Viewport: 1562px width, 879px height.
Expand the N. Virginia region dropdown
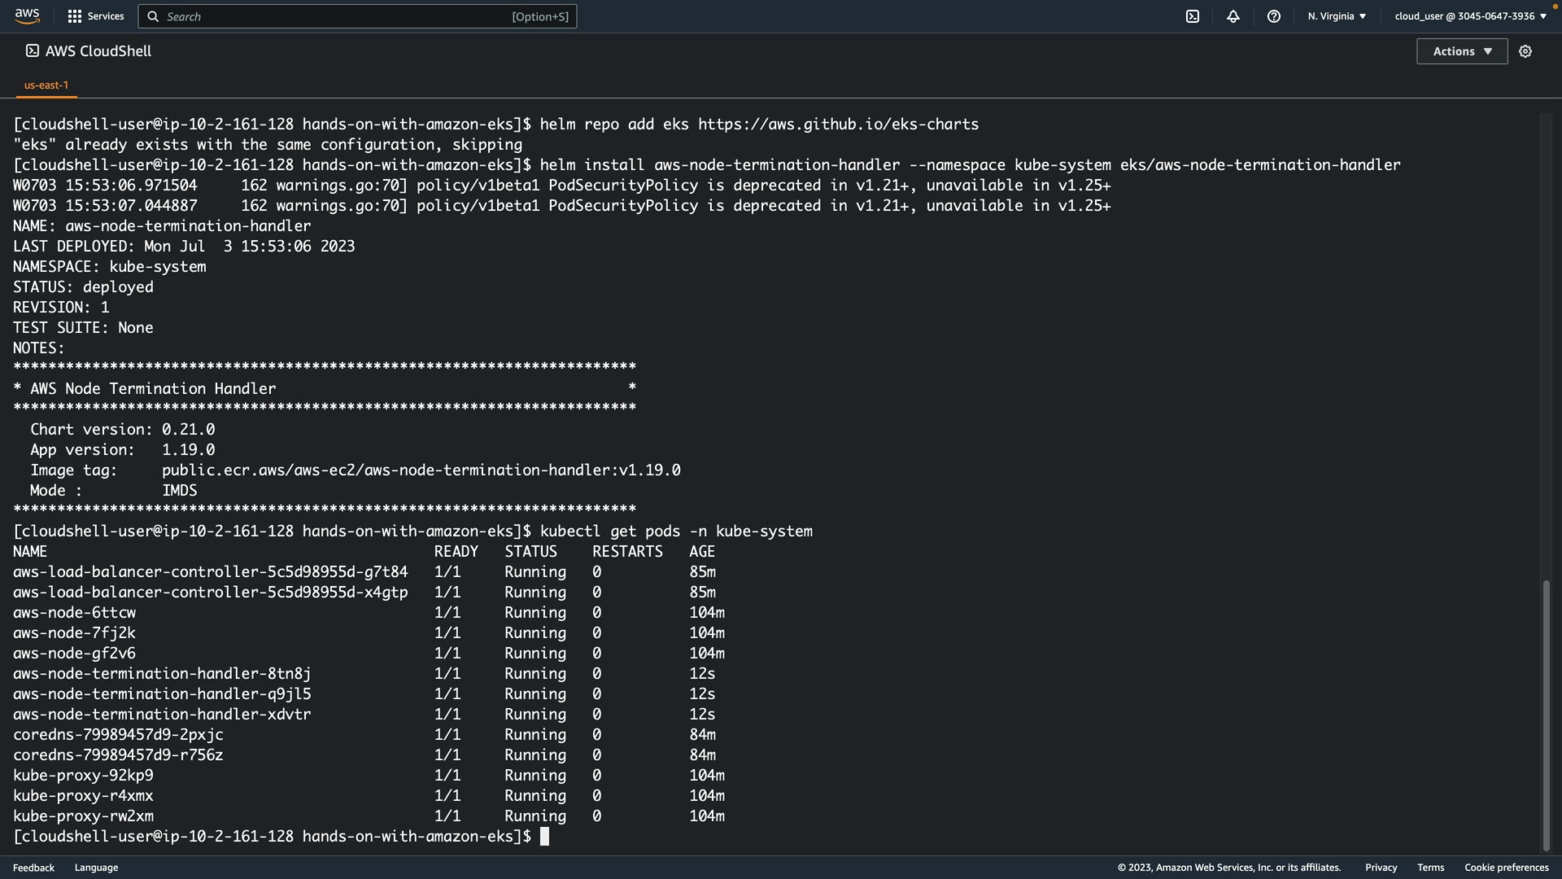point(1337,16)
